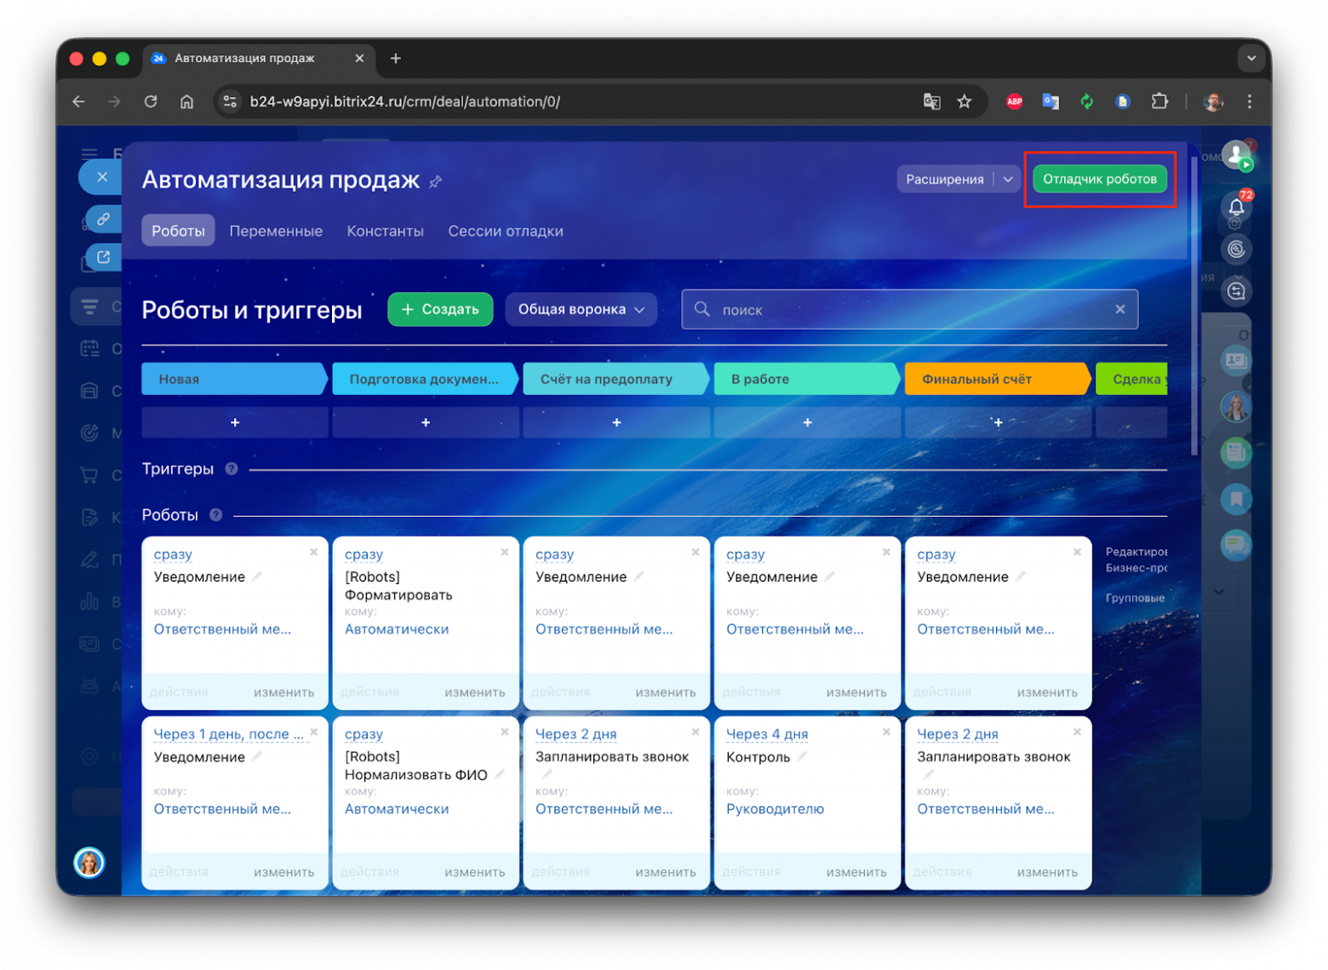This screenshot has height=970, width=1328.
Task: Click the slider's vertical scrollbar
Action: pos(1193,307)
